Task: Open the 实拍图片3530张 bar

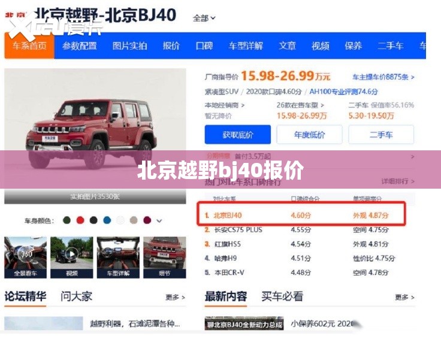Action: tap(95, 196)
